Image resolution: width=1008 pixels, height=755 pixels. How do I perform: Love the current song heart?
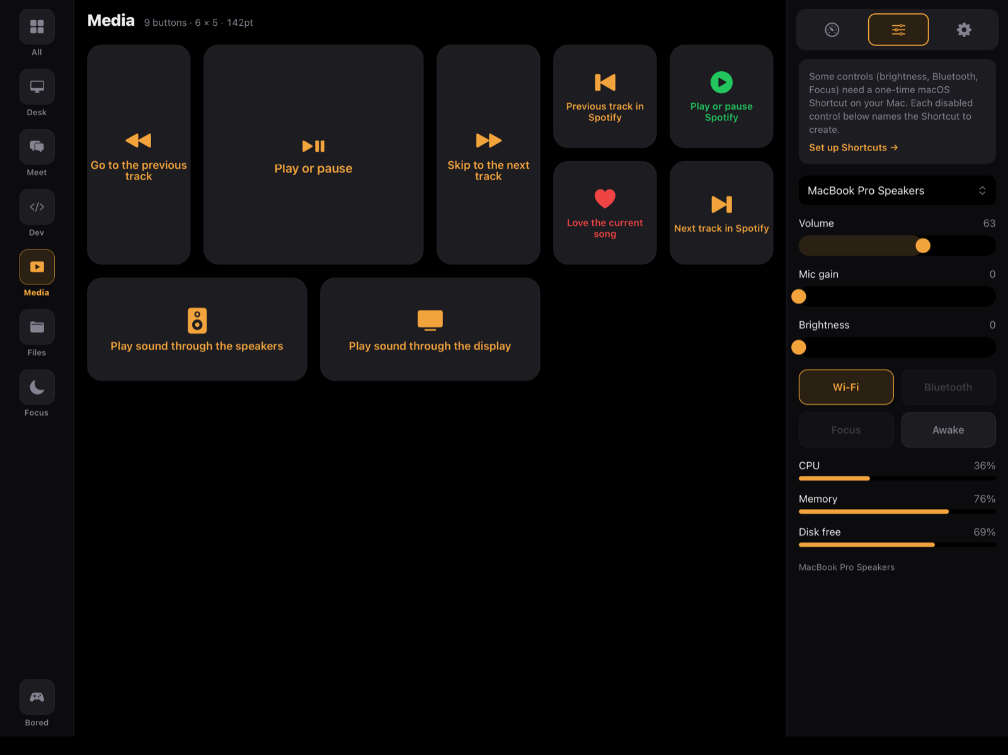tap(605, 213)
